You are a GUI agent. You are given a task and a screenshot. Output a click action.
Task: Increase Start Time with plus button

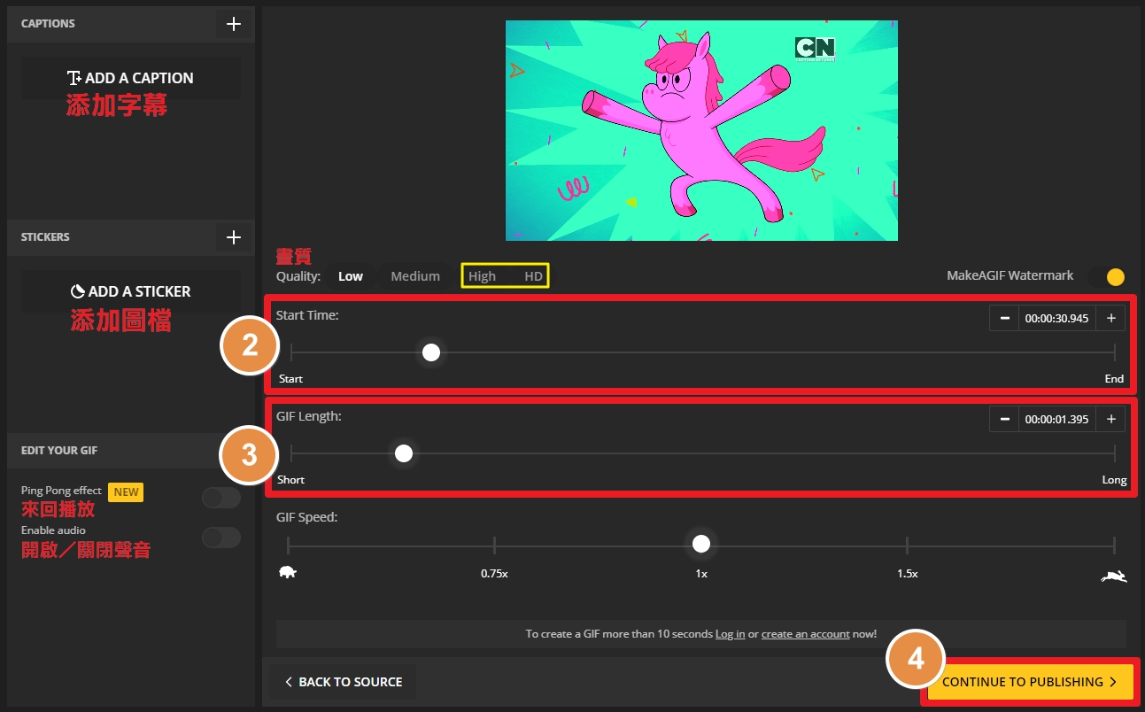point(1111,318)
